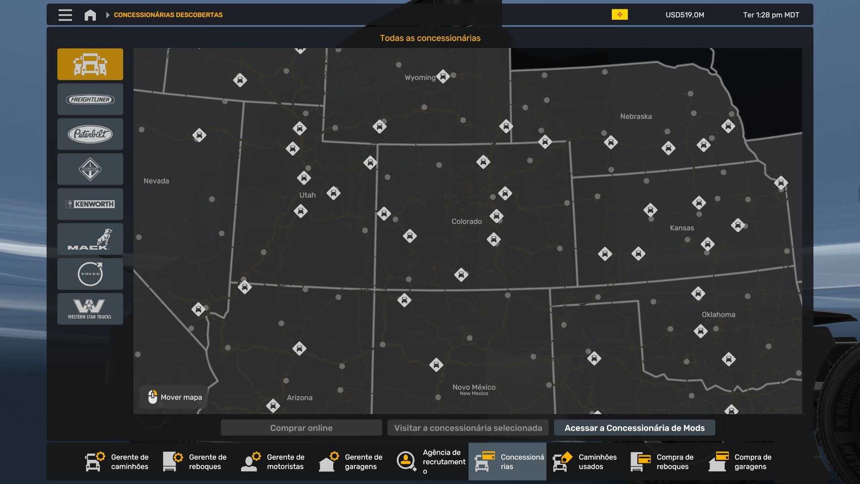Click Acessar a Concessionária de Mods
The height and width of the screenshot is (484, 860).
[634, 428]
